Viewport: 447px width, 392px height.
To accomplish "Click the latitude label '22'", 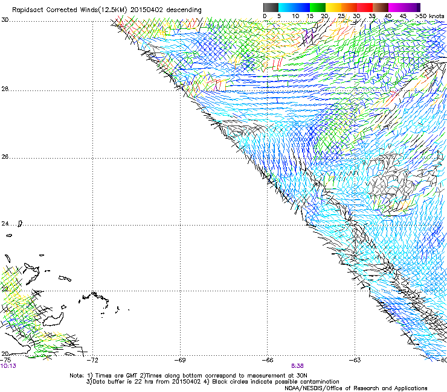I will 5,289.
